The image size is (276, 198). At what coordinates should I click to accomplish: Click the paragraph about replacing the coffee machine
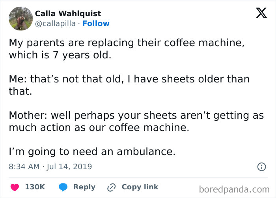126,49
